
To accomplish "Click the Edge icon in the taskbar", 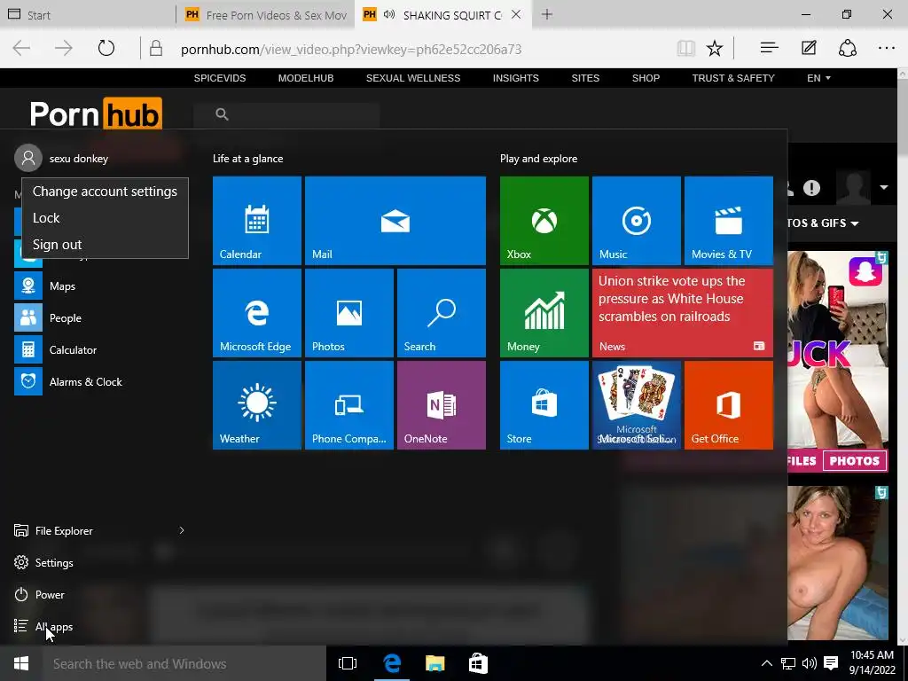I will [x=392, y=663].
